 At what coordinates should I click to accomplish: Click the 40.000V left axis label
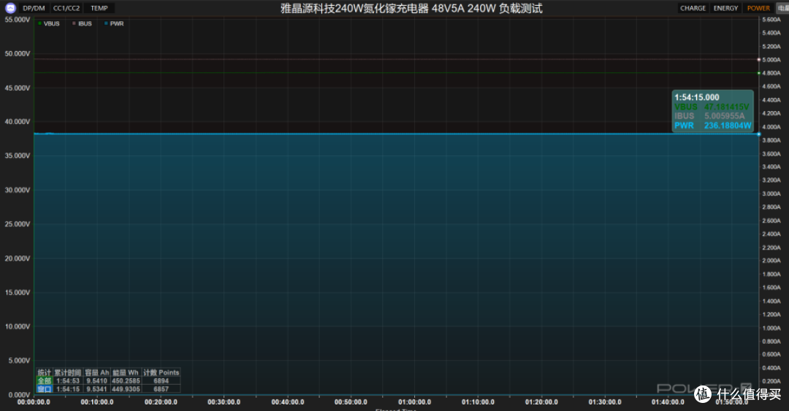18,122
